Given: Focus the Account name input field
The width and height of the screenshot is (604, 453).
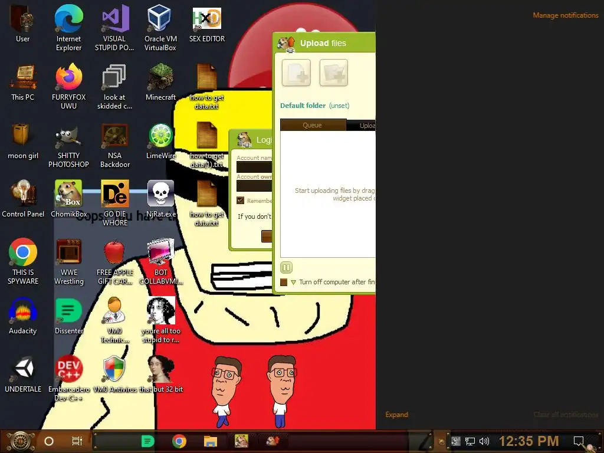Looking at the screenshot, I should (254, 167).
